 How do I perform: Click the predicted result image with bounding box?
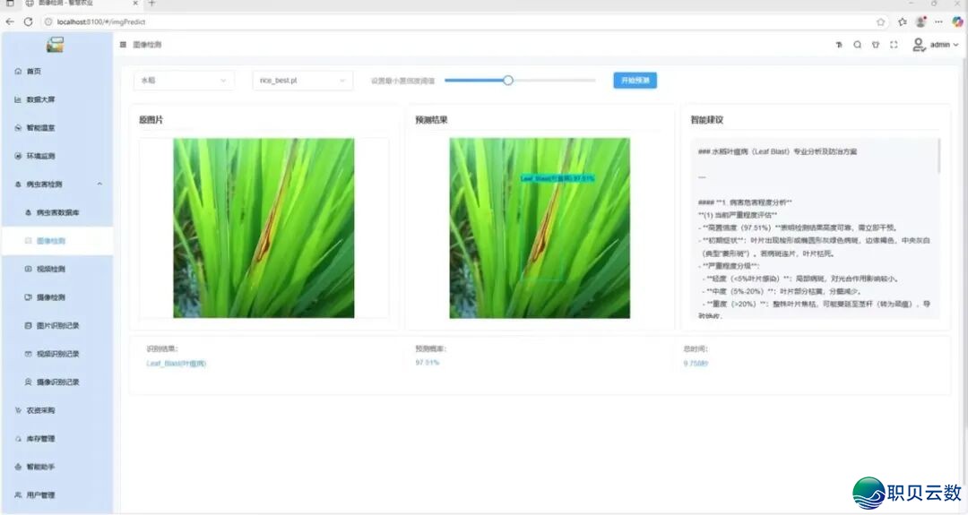[540, 227]
